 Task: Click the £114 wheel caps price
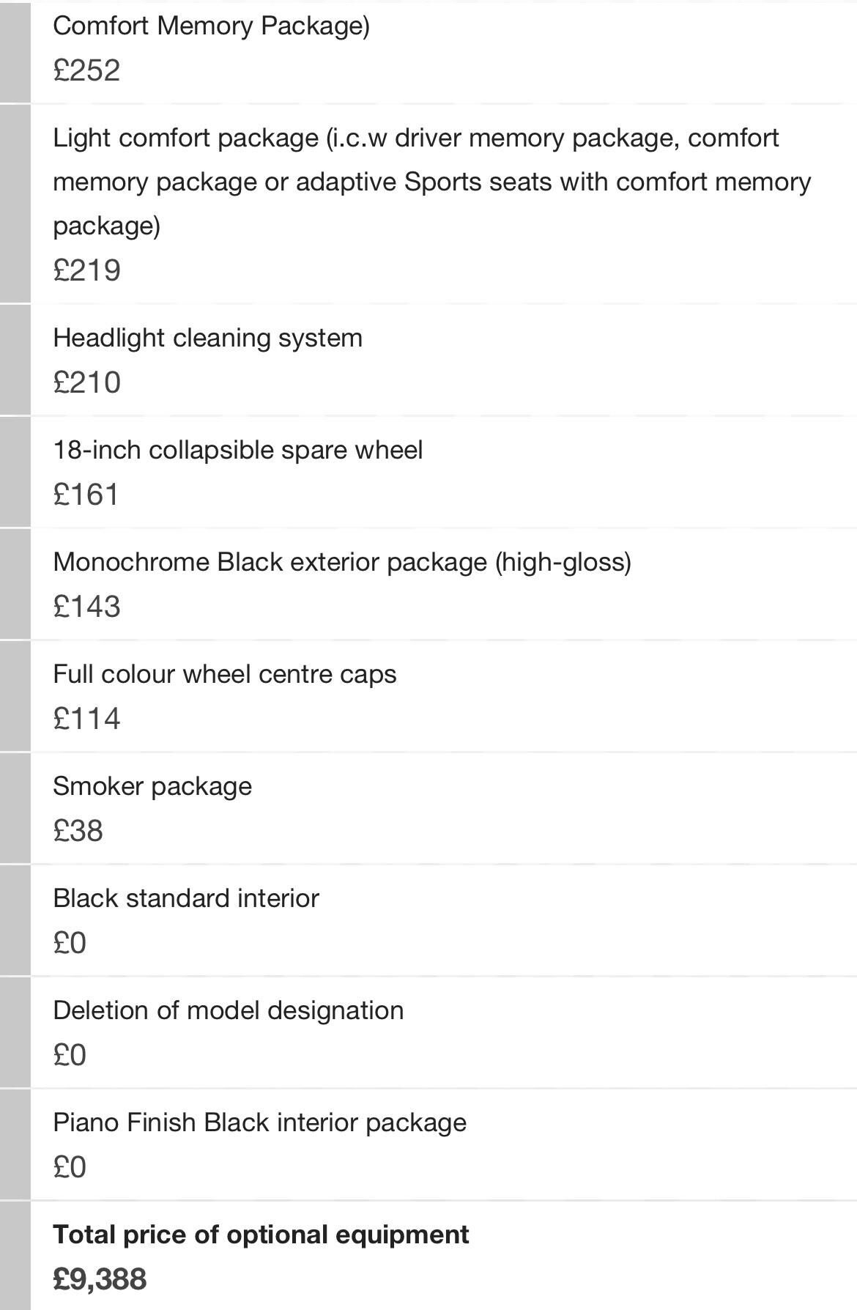point(86,719)
